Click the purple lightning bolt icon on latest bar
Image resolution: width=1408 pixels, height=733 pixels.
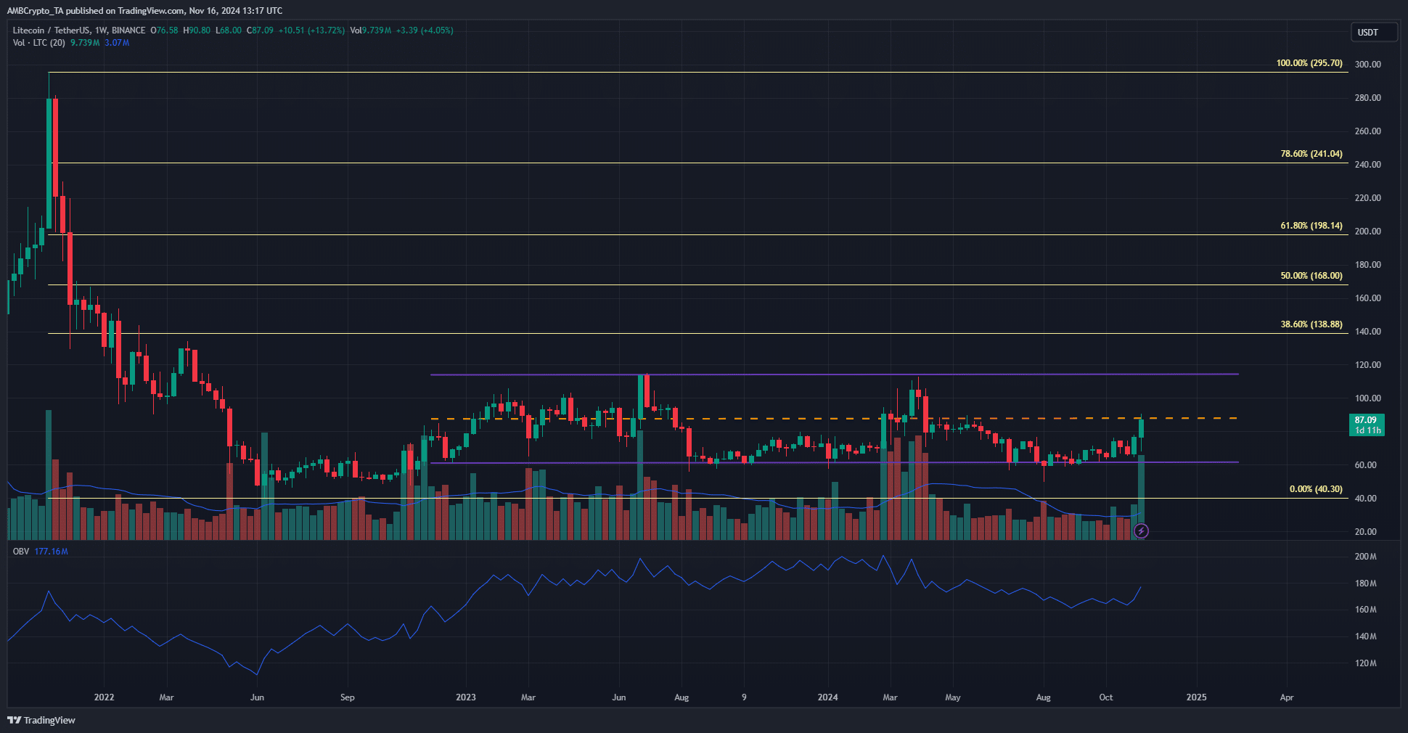(1141, 531)
